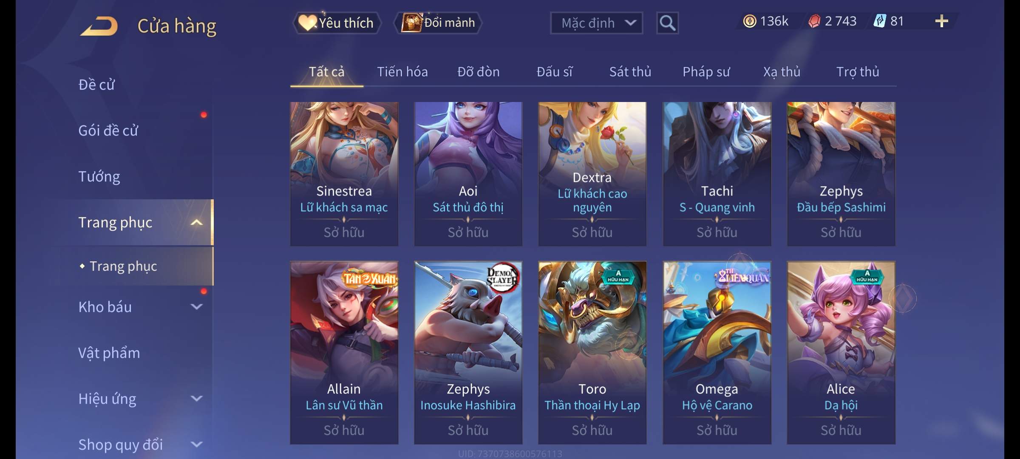Go to Tướng in the sidebar
Screen dimensions: 1020x459
pyautogui.click(x=99, y=176)
